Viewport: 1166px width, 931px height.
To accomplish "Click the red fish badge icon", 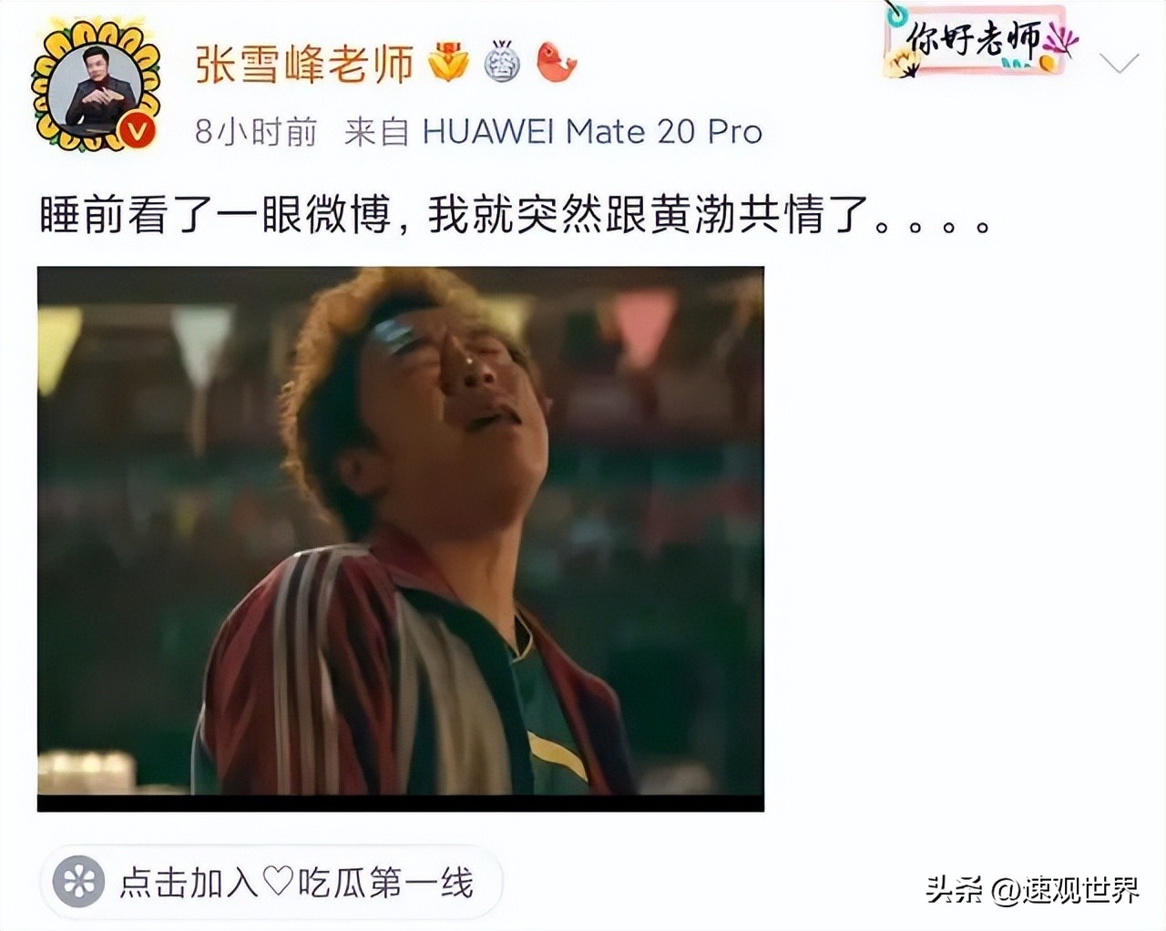I will [x=556, y=61].
